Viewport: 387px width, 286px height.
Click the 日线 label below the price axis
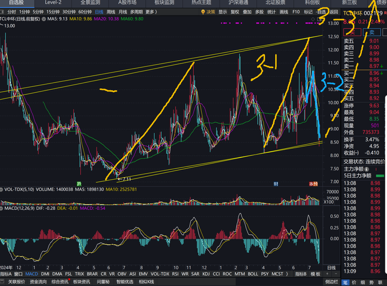331,268
